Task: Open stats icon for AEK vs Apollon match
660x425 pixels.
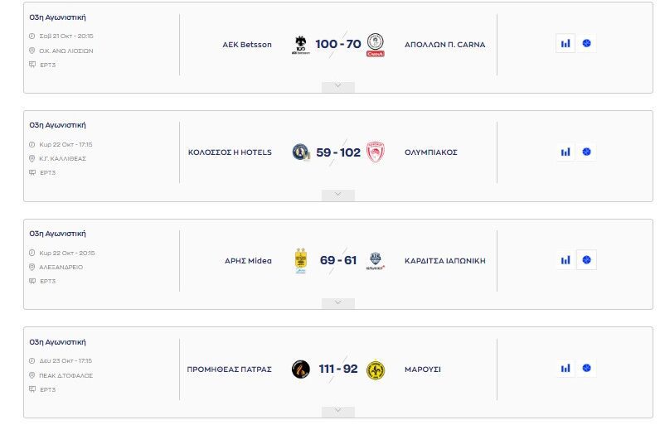Action: [x=565, y=44]
